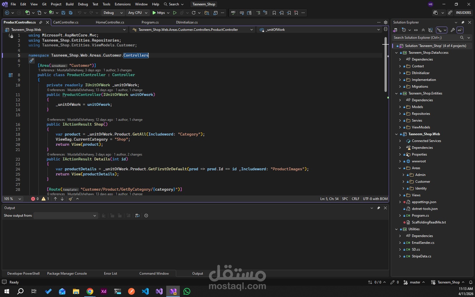Click the GitHub Copilot icon in title bar
The width and height of the screenshot is (475, 297).
point(435,13)
